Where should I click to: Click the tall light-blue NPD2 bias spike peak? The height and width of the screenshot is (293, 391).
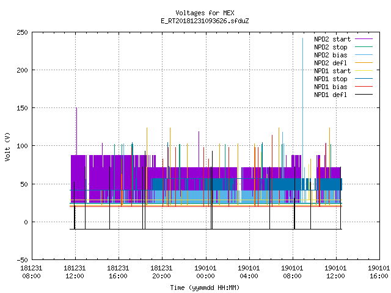click(x=303, y=38)
